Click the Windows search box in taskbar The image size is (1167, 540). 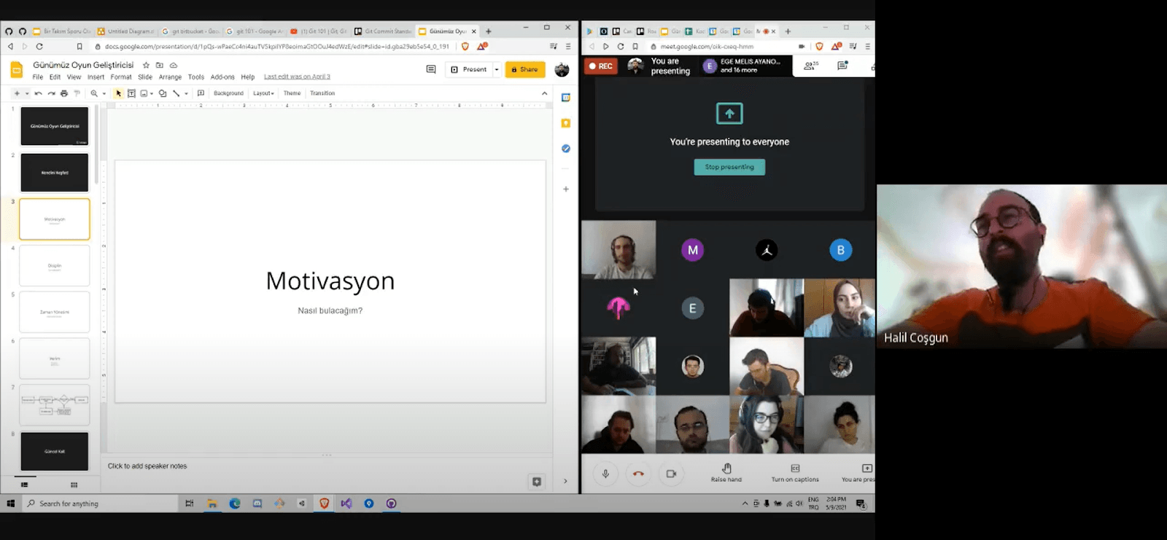[102, 504]
